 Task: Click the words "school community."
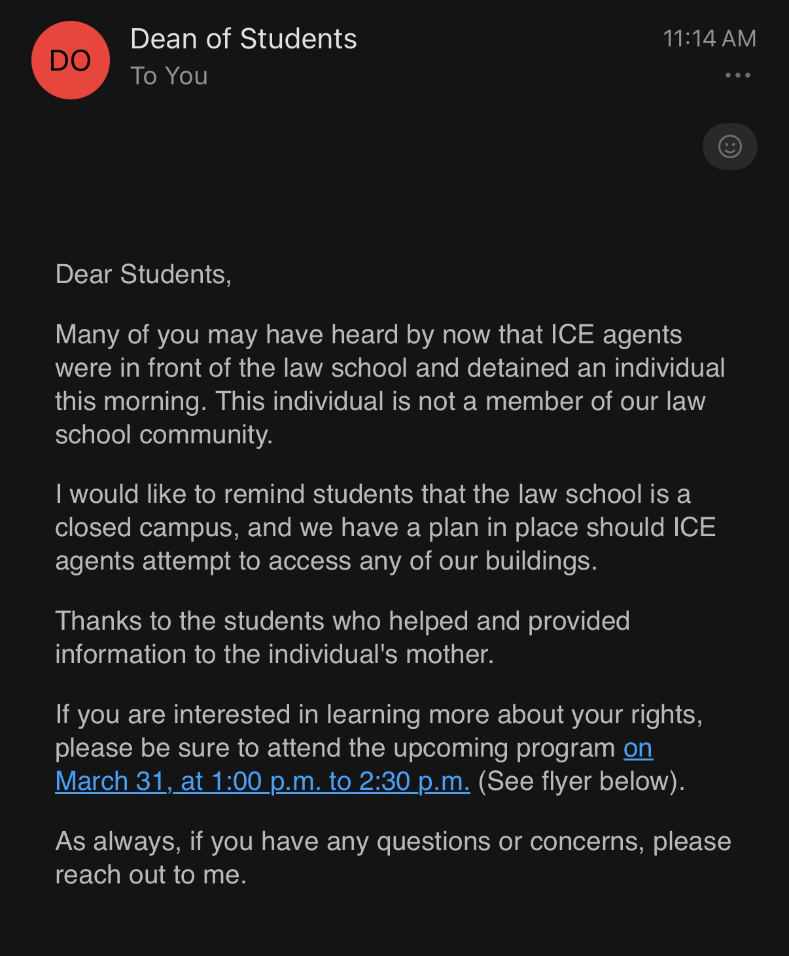coord(164,435)
